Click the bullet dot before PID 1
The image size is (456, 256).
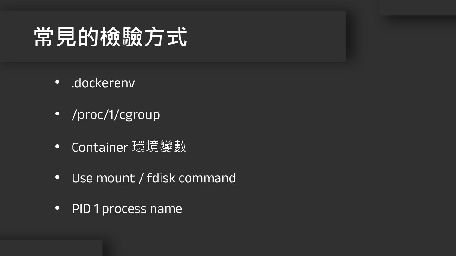[x=57, y=208]
